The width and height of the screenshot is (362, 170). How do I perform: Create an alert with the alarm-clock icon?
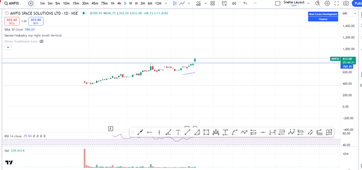[224, 4]
